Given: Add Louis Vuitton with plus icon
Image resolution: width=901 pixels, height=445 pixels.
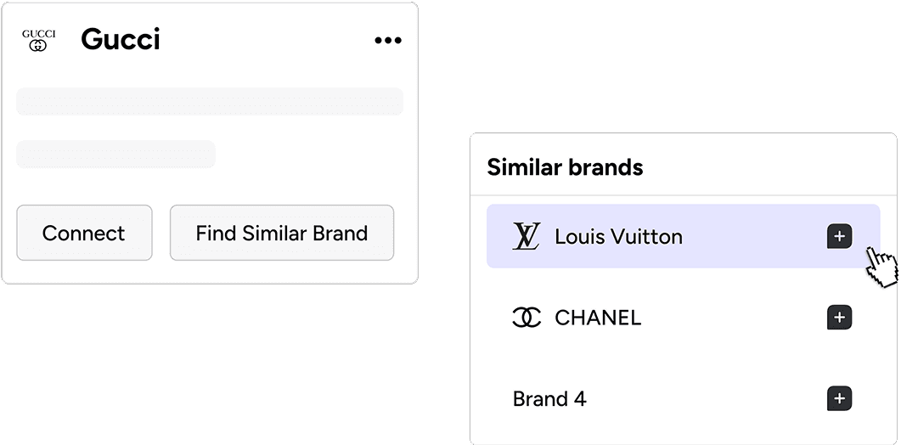Looking at the screenshot, I should pyautogui.click(x=839, y=237).
